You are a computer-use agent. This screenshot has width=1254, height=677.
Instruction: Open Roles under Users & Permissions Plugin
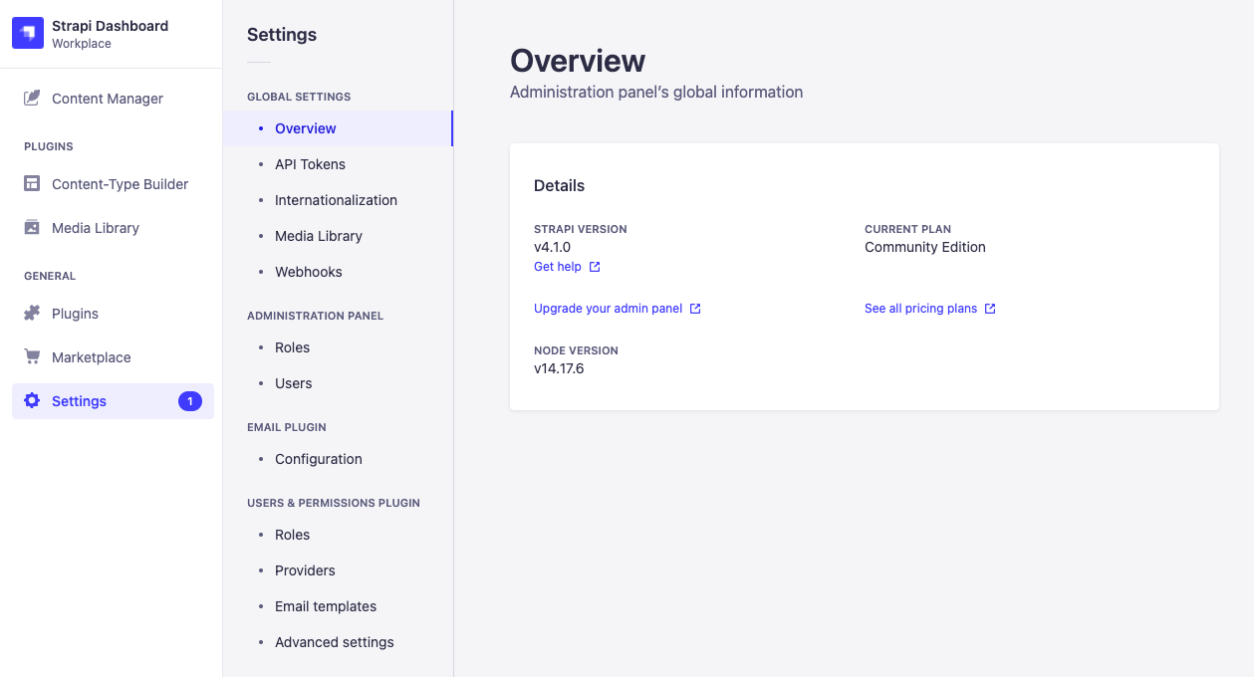coord(338,535)
